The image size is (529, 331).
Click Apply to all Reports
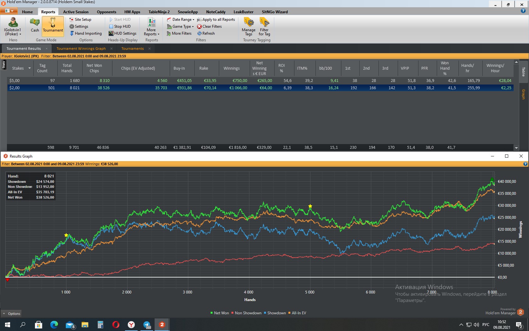coord(216,20)
